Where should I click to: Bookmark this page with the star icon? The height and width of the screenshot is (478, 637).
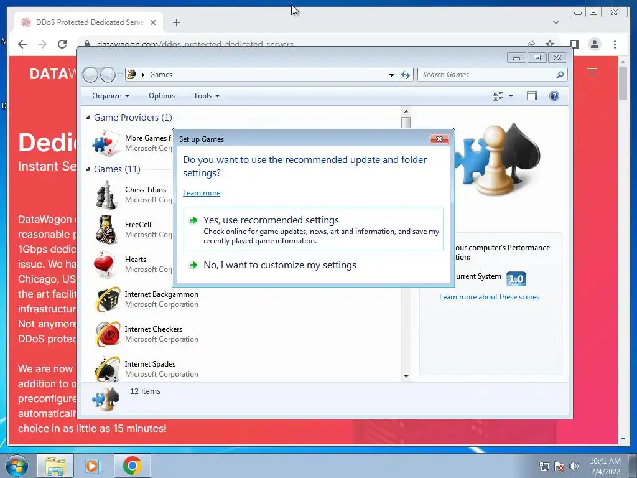tap(550, 44)
